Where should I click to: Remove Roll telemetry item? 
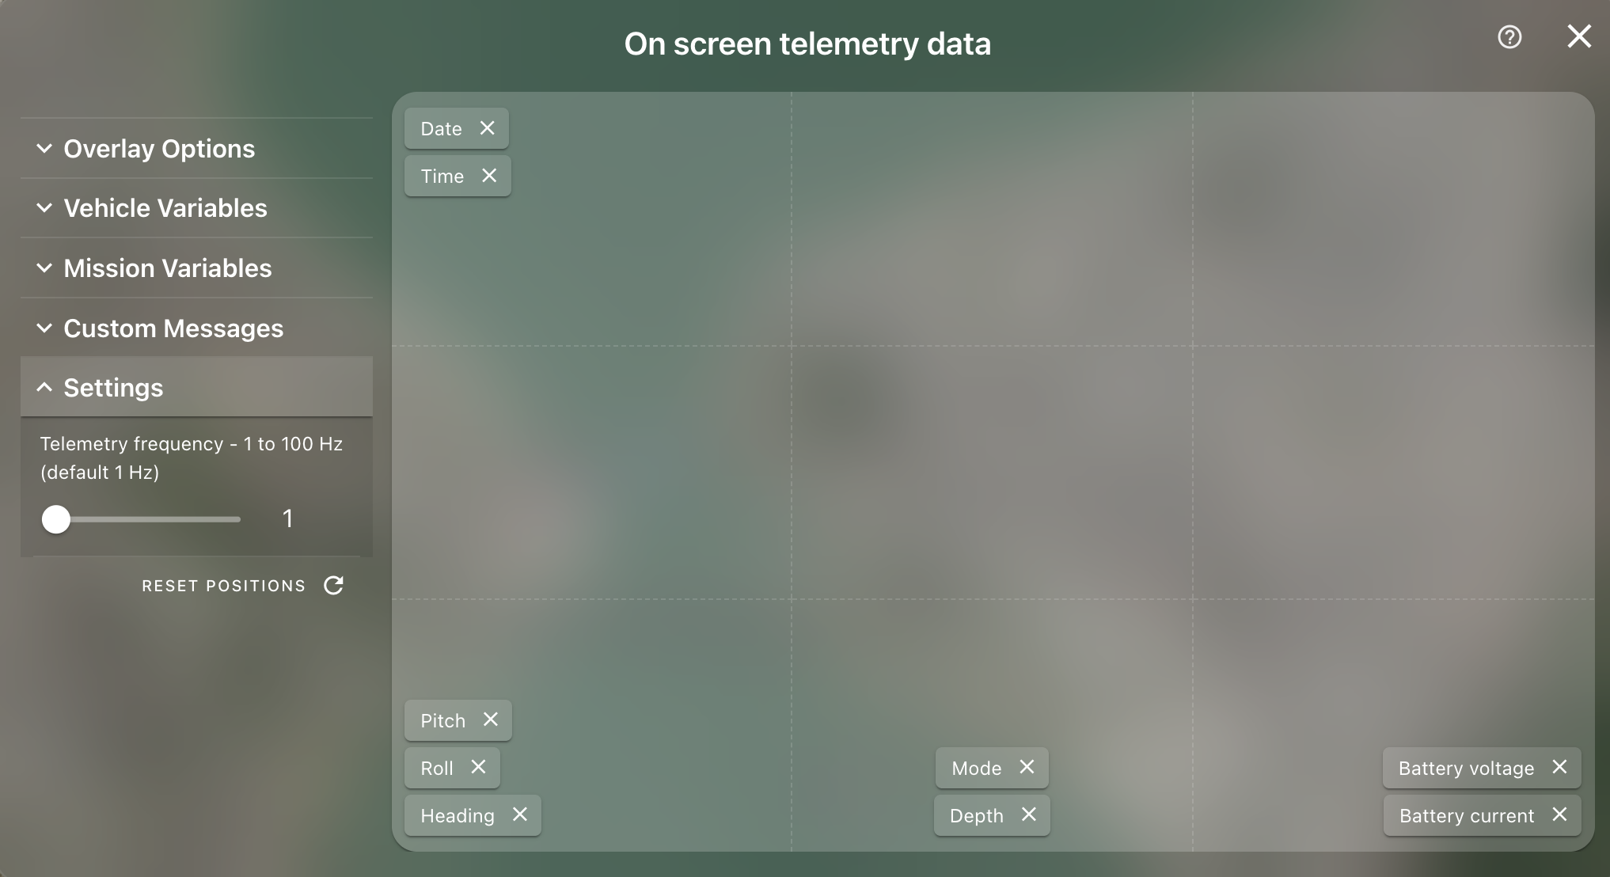[478, 767]
